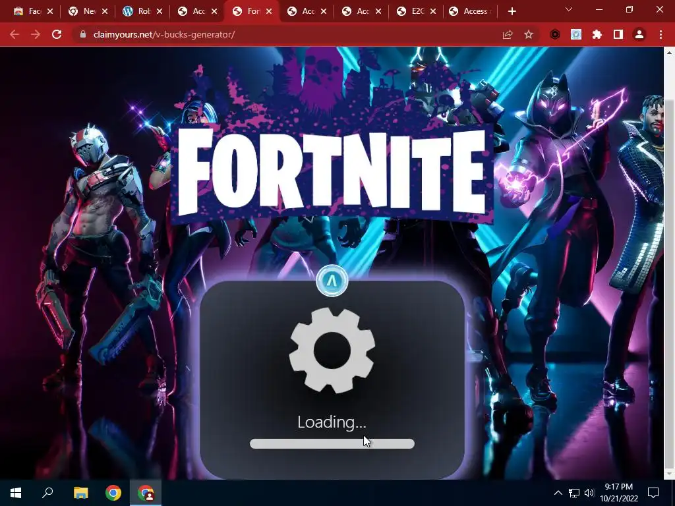Open File Explorer from the taskbar

tap(80, 493)
